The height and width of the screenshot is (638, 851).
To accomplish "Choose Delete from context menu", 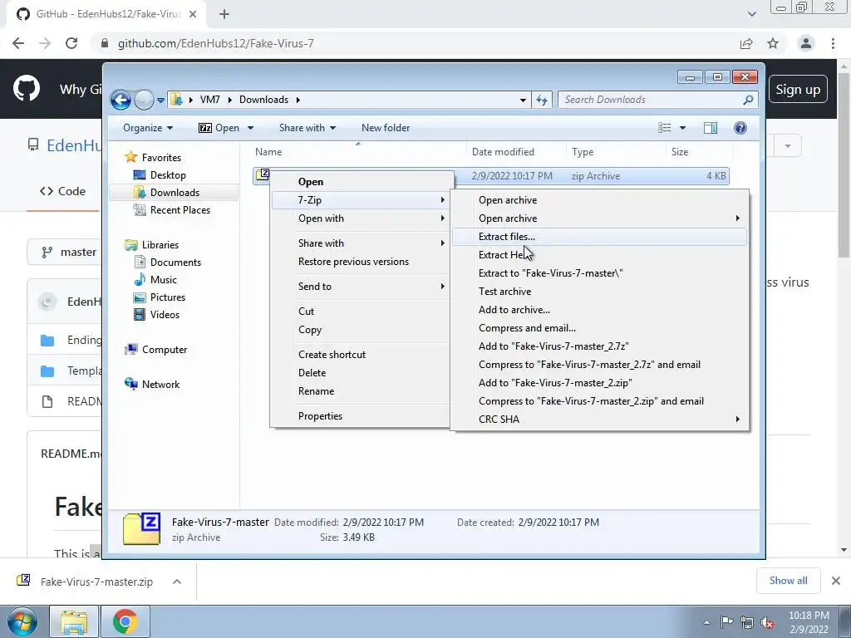I will click(x=361, y=373).
